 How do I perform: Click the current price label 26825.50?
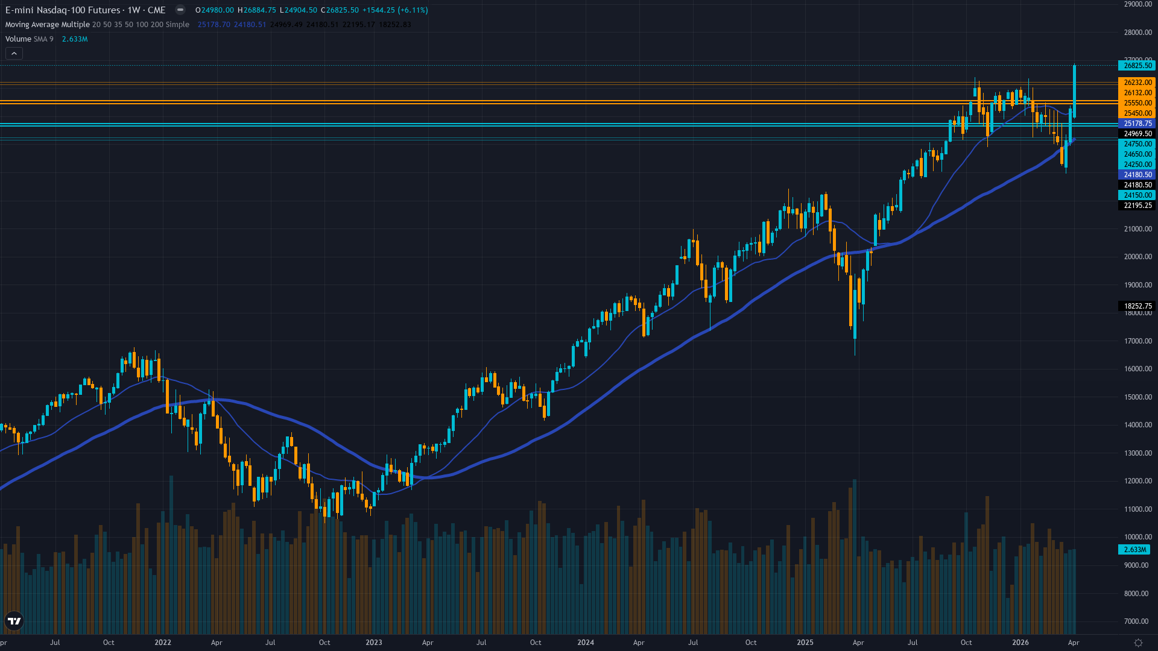pos(1137,66)
